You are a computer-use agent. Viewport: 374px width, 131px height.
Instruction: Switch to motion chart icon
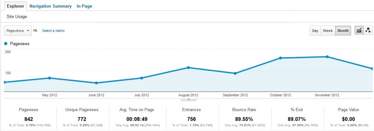point(368,31)
